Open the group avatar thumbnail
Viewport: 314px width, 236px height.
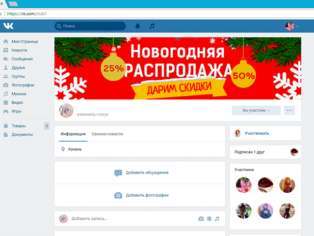tap(66, 110)
